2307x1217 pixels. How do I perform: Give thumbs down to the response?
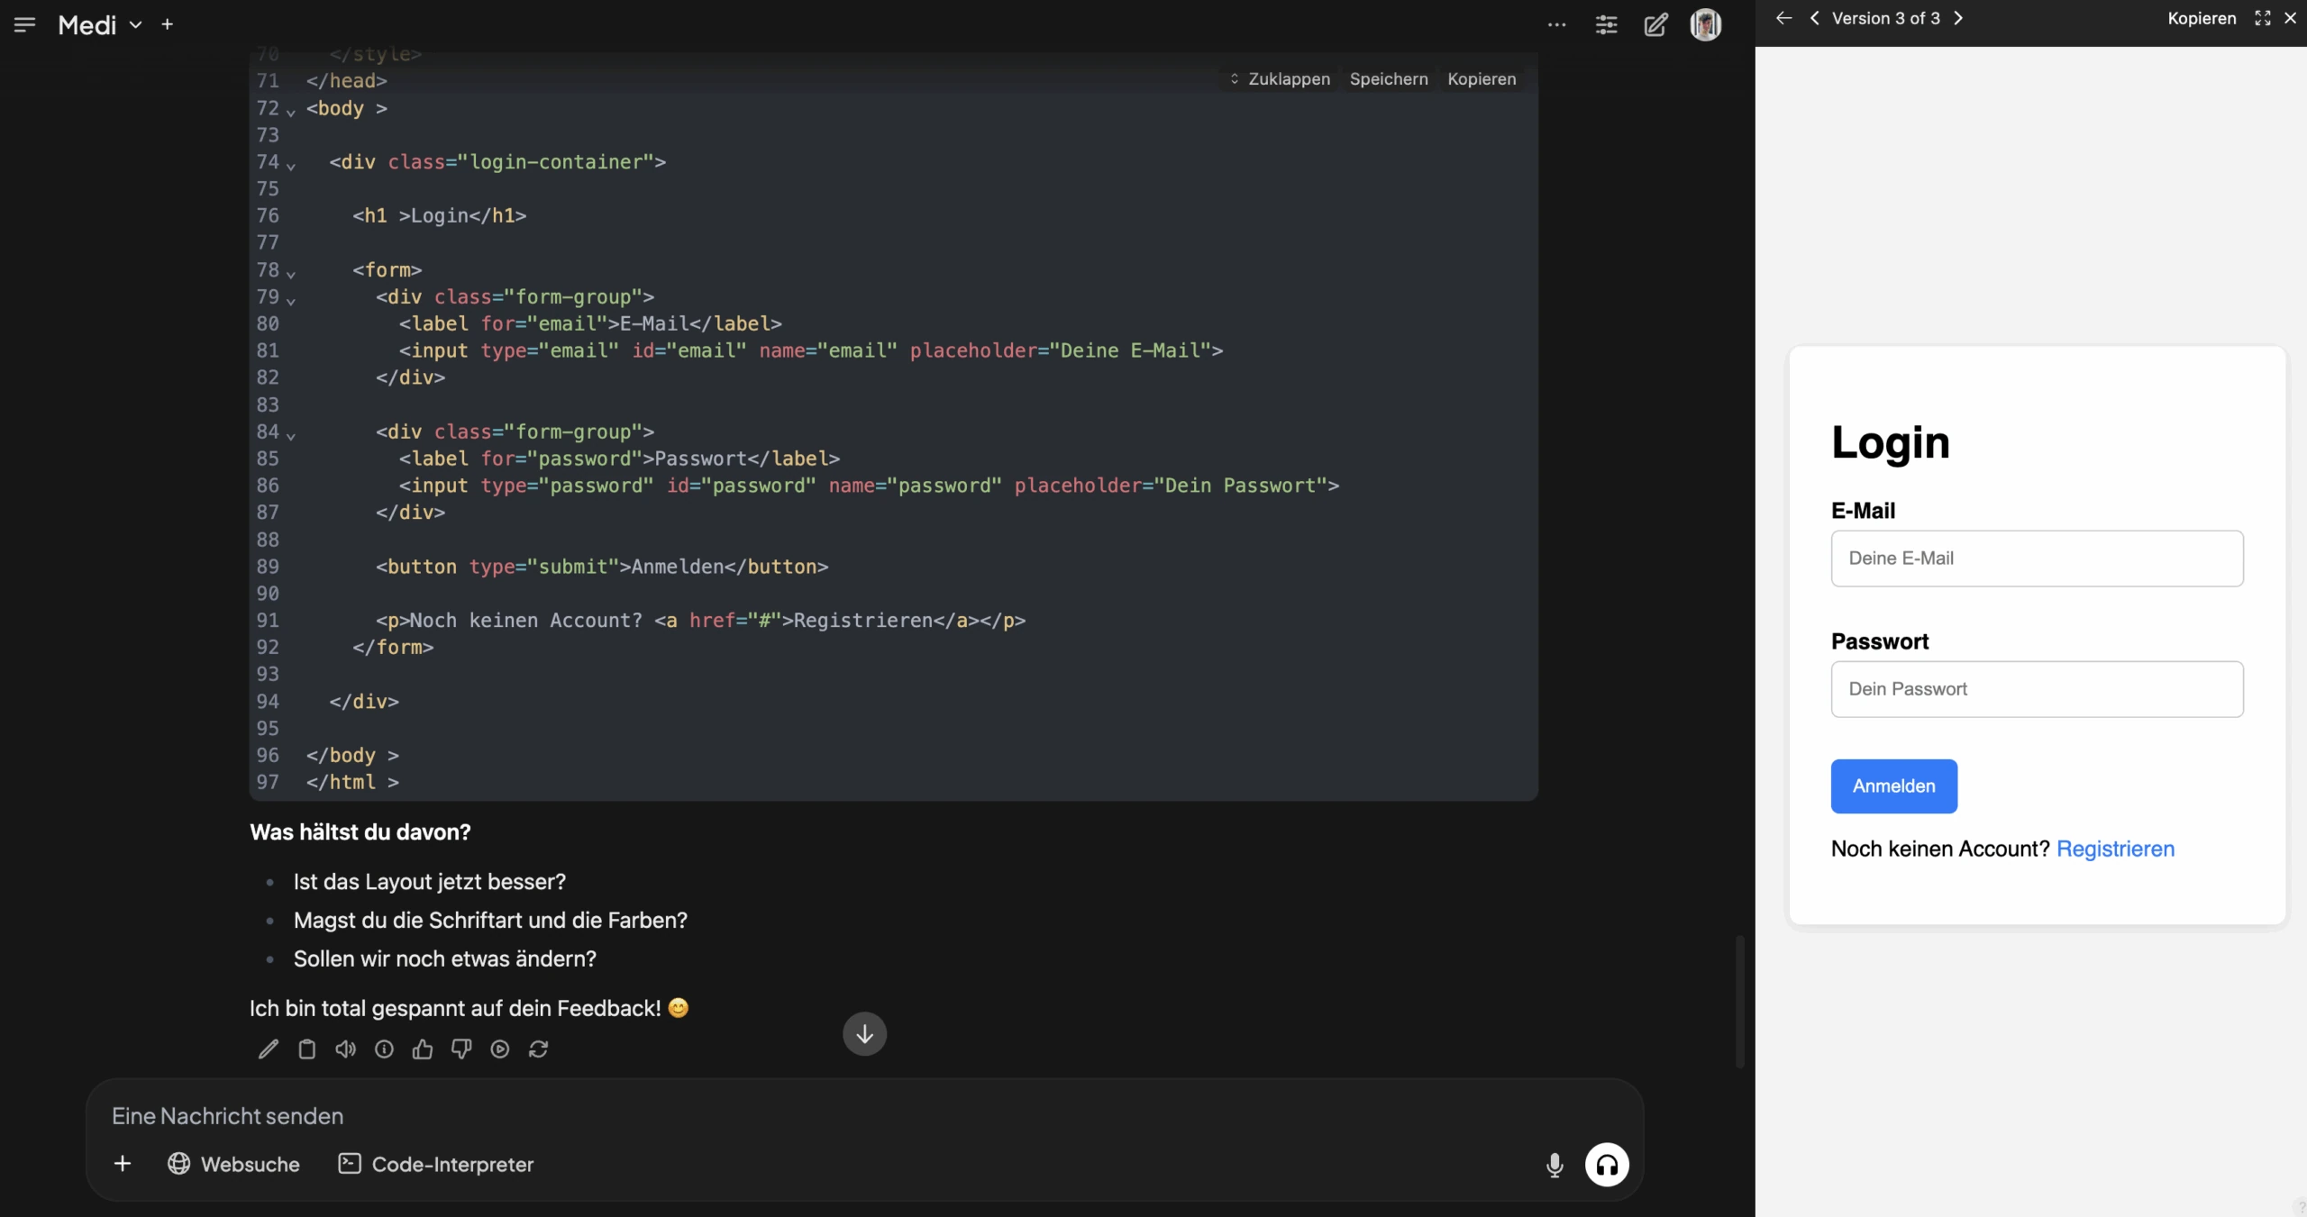tap(461, 1049)
